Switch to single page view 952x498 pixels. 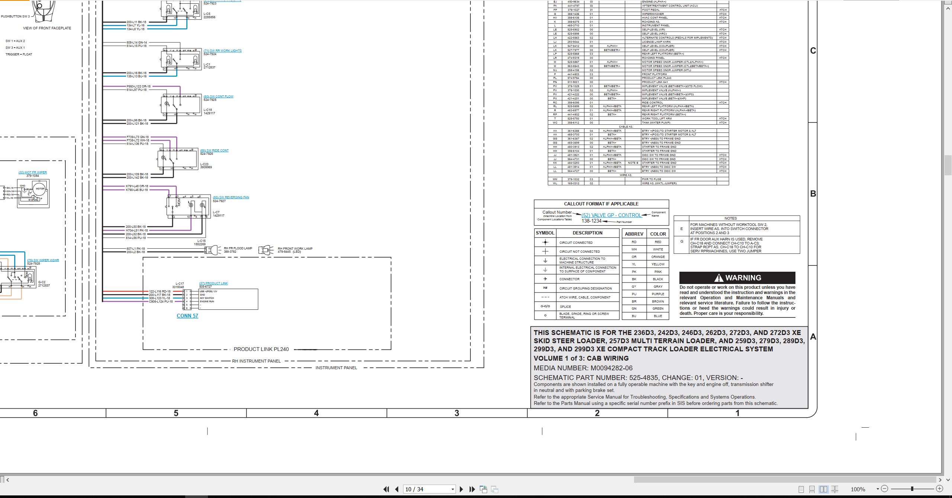(801, 489)
